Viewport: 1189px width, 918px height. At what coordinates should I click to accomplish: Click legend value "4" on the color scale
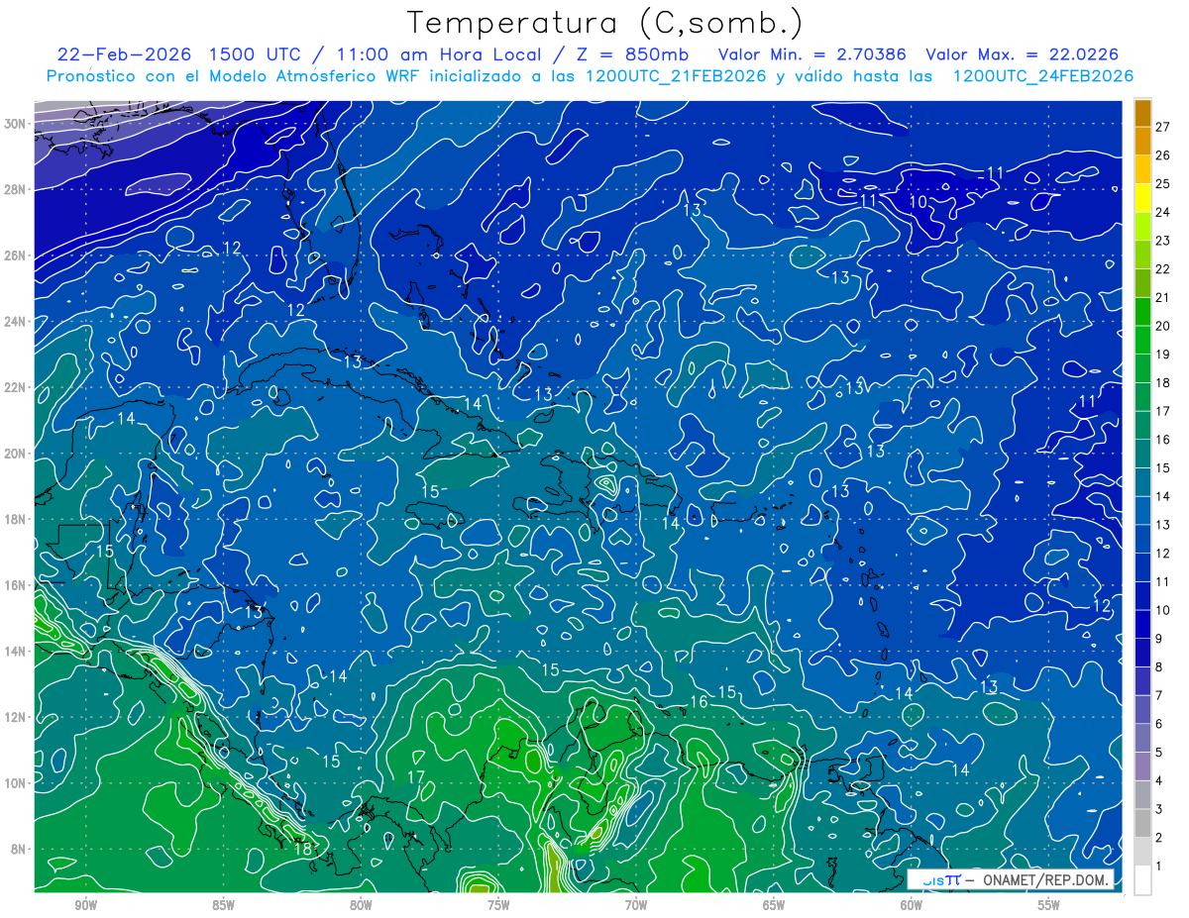click(x=1159, y=781)
